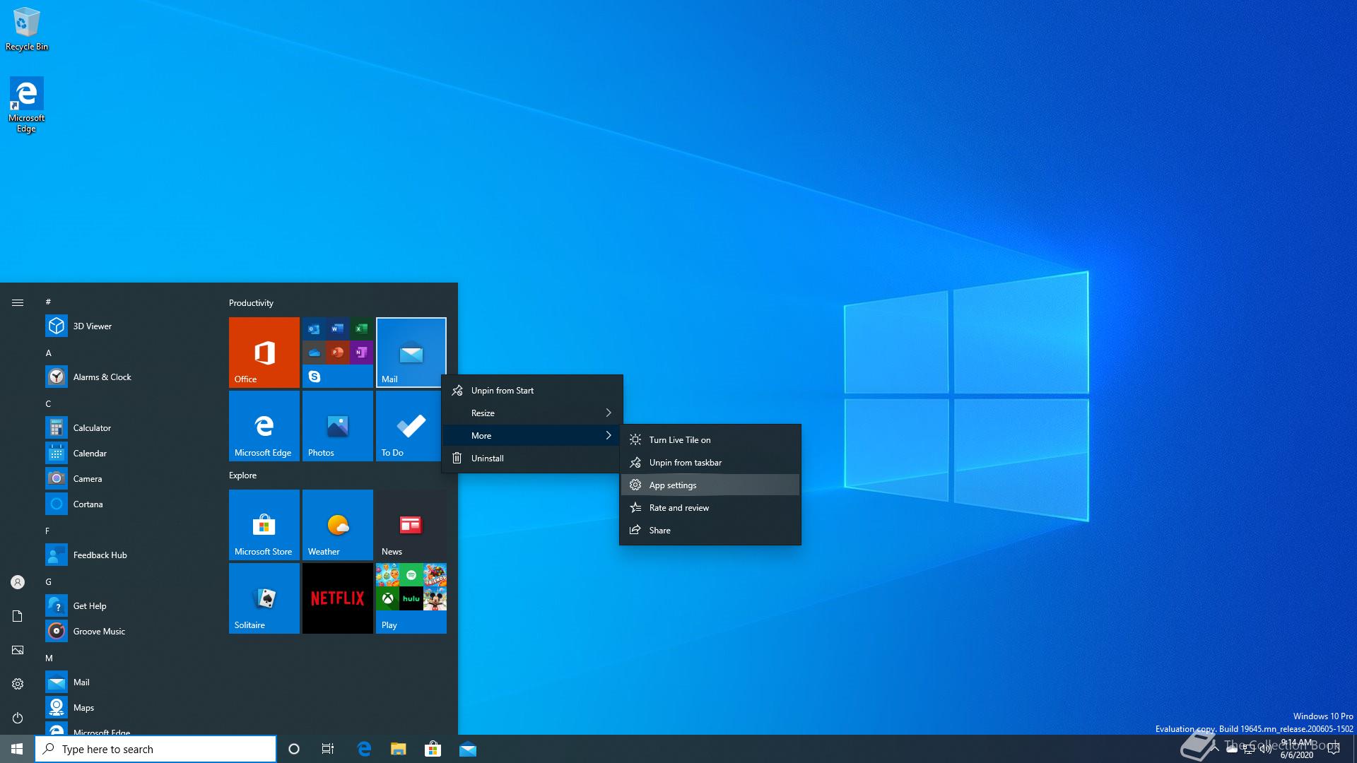This screenshot has height=763, width=1357.
Task: Launch Calculator from app list
Action: [x=127, y=427]
